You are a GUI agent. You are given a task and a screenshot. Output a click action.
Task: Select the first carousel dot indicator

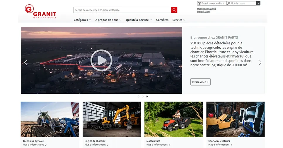tap(139, 96)
